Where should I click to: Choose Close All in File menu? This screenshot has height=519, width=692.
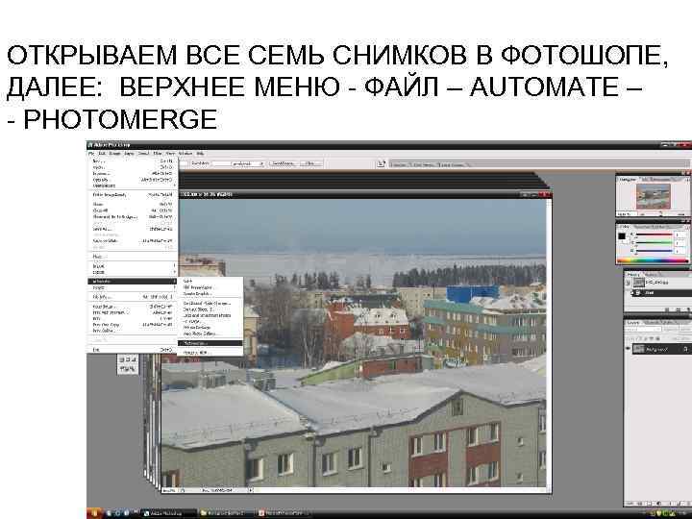[x=133, y=210]
